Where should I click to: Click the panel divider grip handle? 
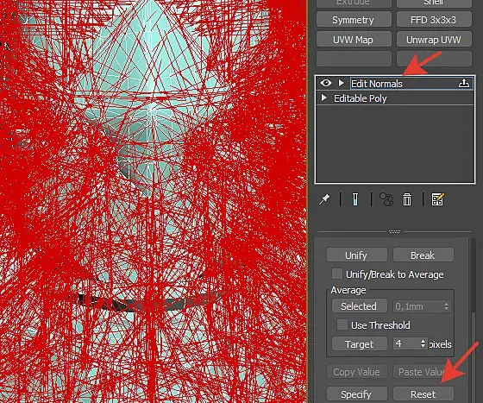394,231
